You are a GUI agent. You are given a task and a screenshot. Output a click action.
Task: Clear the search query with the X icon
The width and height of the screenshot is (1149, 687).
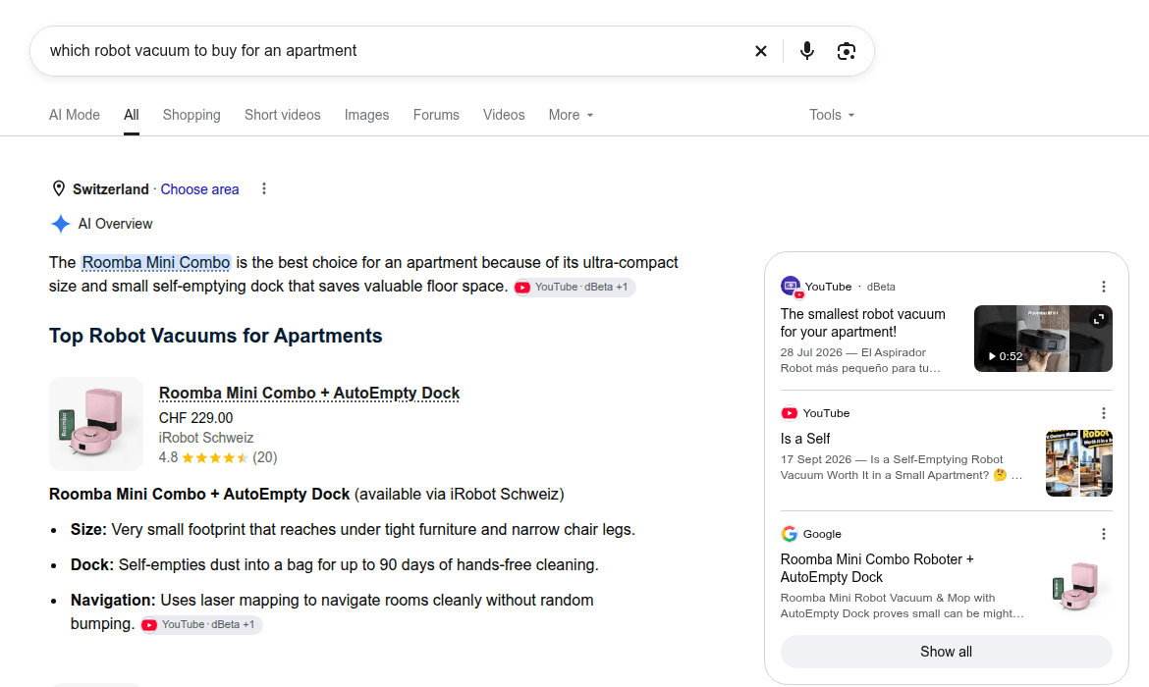tap(761, 51)
